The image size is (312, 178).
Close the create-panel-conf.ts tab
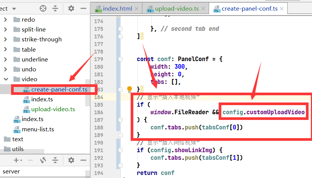pyautogui.click(x=282, y=8)
